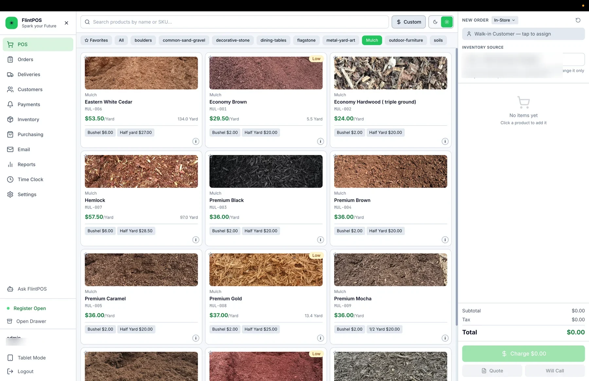Add Premium Mocha 1/2 Yard $20.00
589x381 pixels.
tap(384, 329)
